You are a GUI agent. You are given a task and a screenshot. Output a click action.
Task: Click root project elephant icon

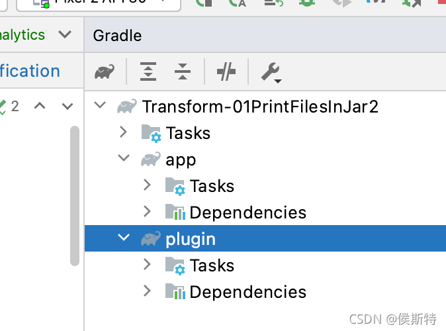pyautogui.click(x=127, y=106)
